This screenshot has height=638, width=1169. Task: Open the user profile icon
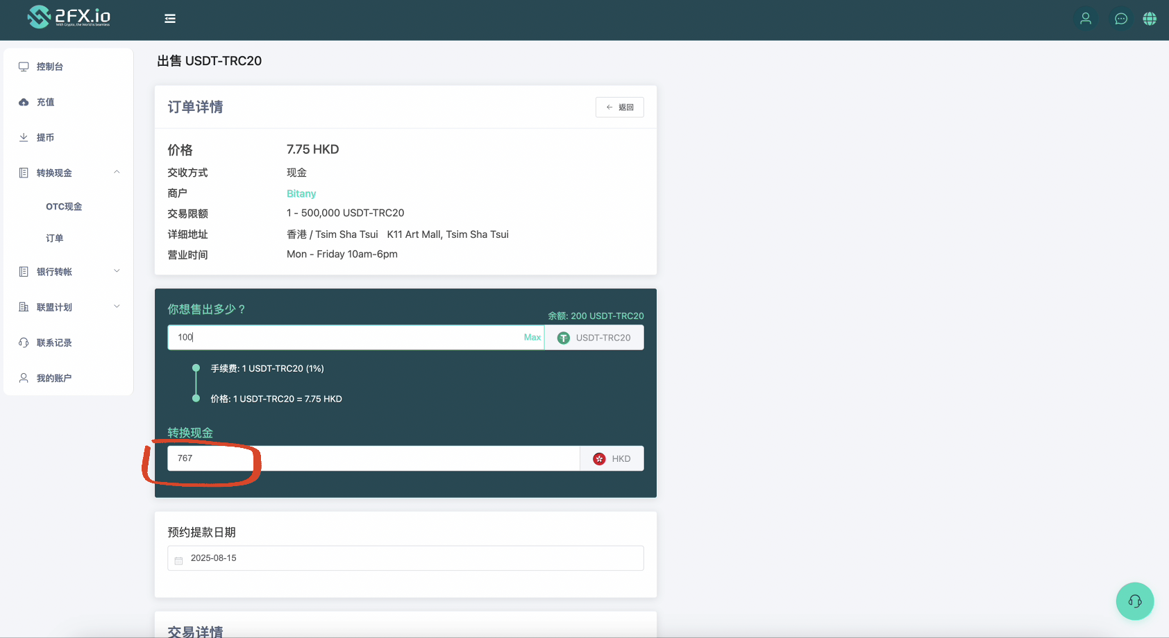[x=1086, y=19]
